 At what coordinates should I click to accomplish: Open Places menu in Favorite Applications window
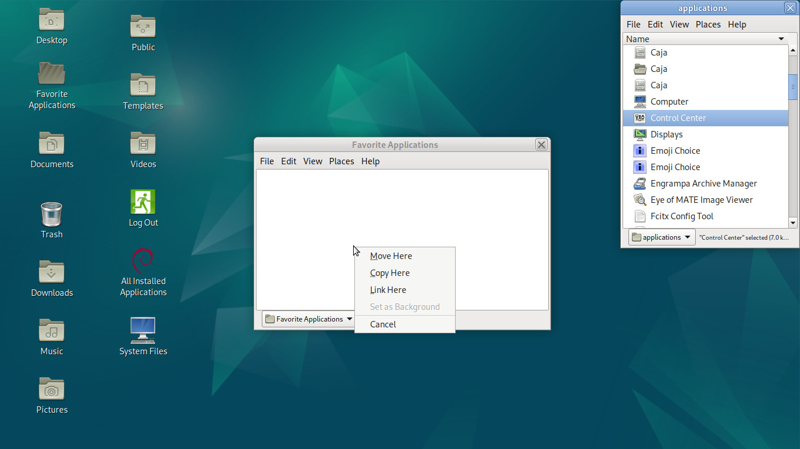coord(341,161)
